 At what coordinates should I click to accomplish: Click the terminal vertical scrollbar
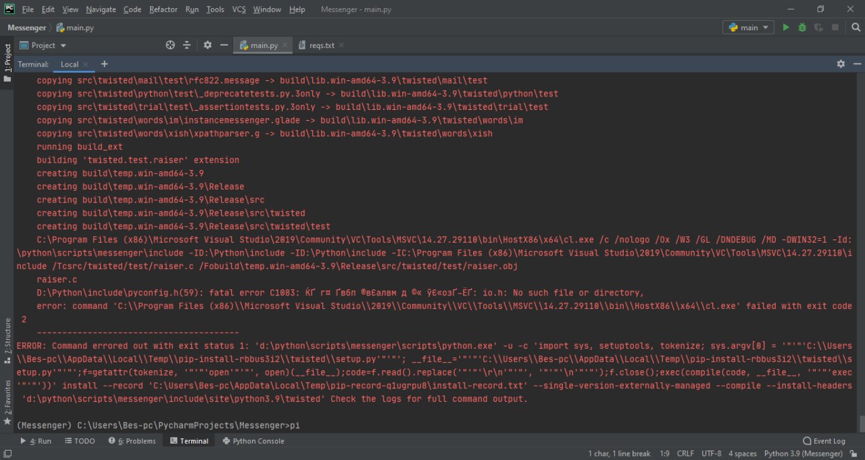point(861,424)
